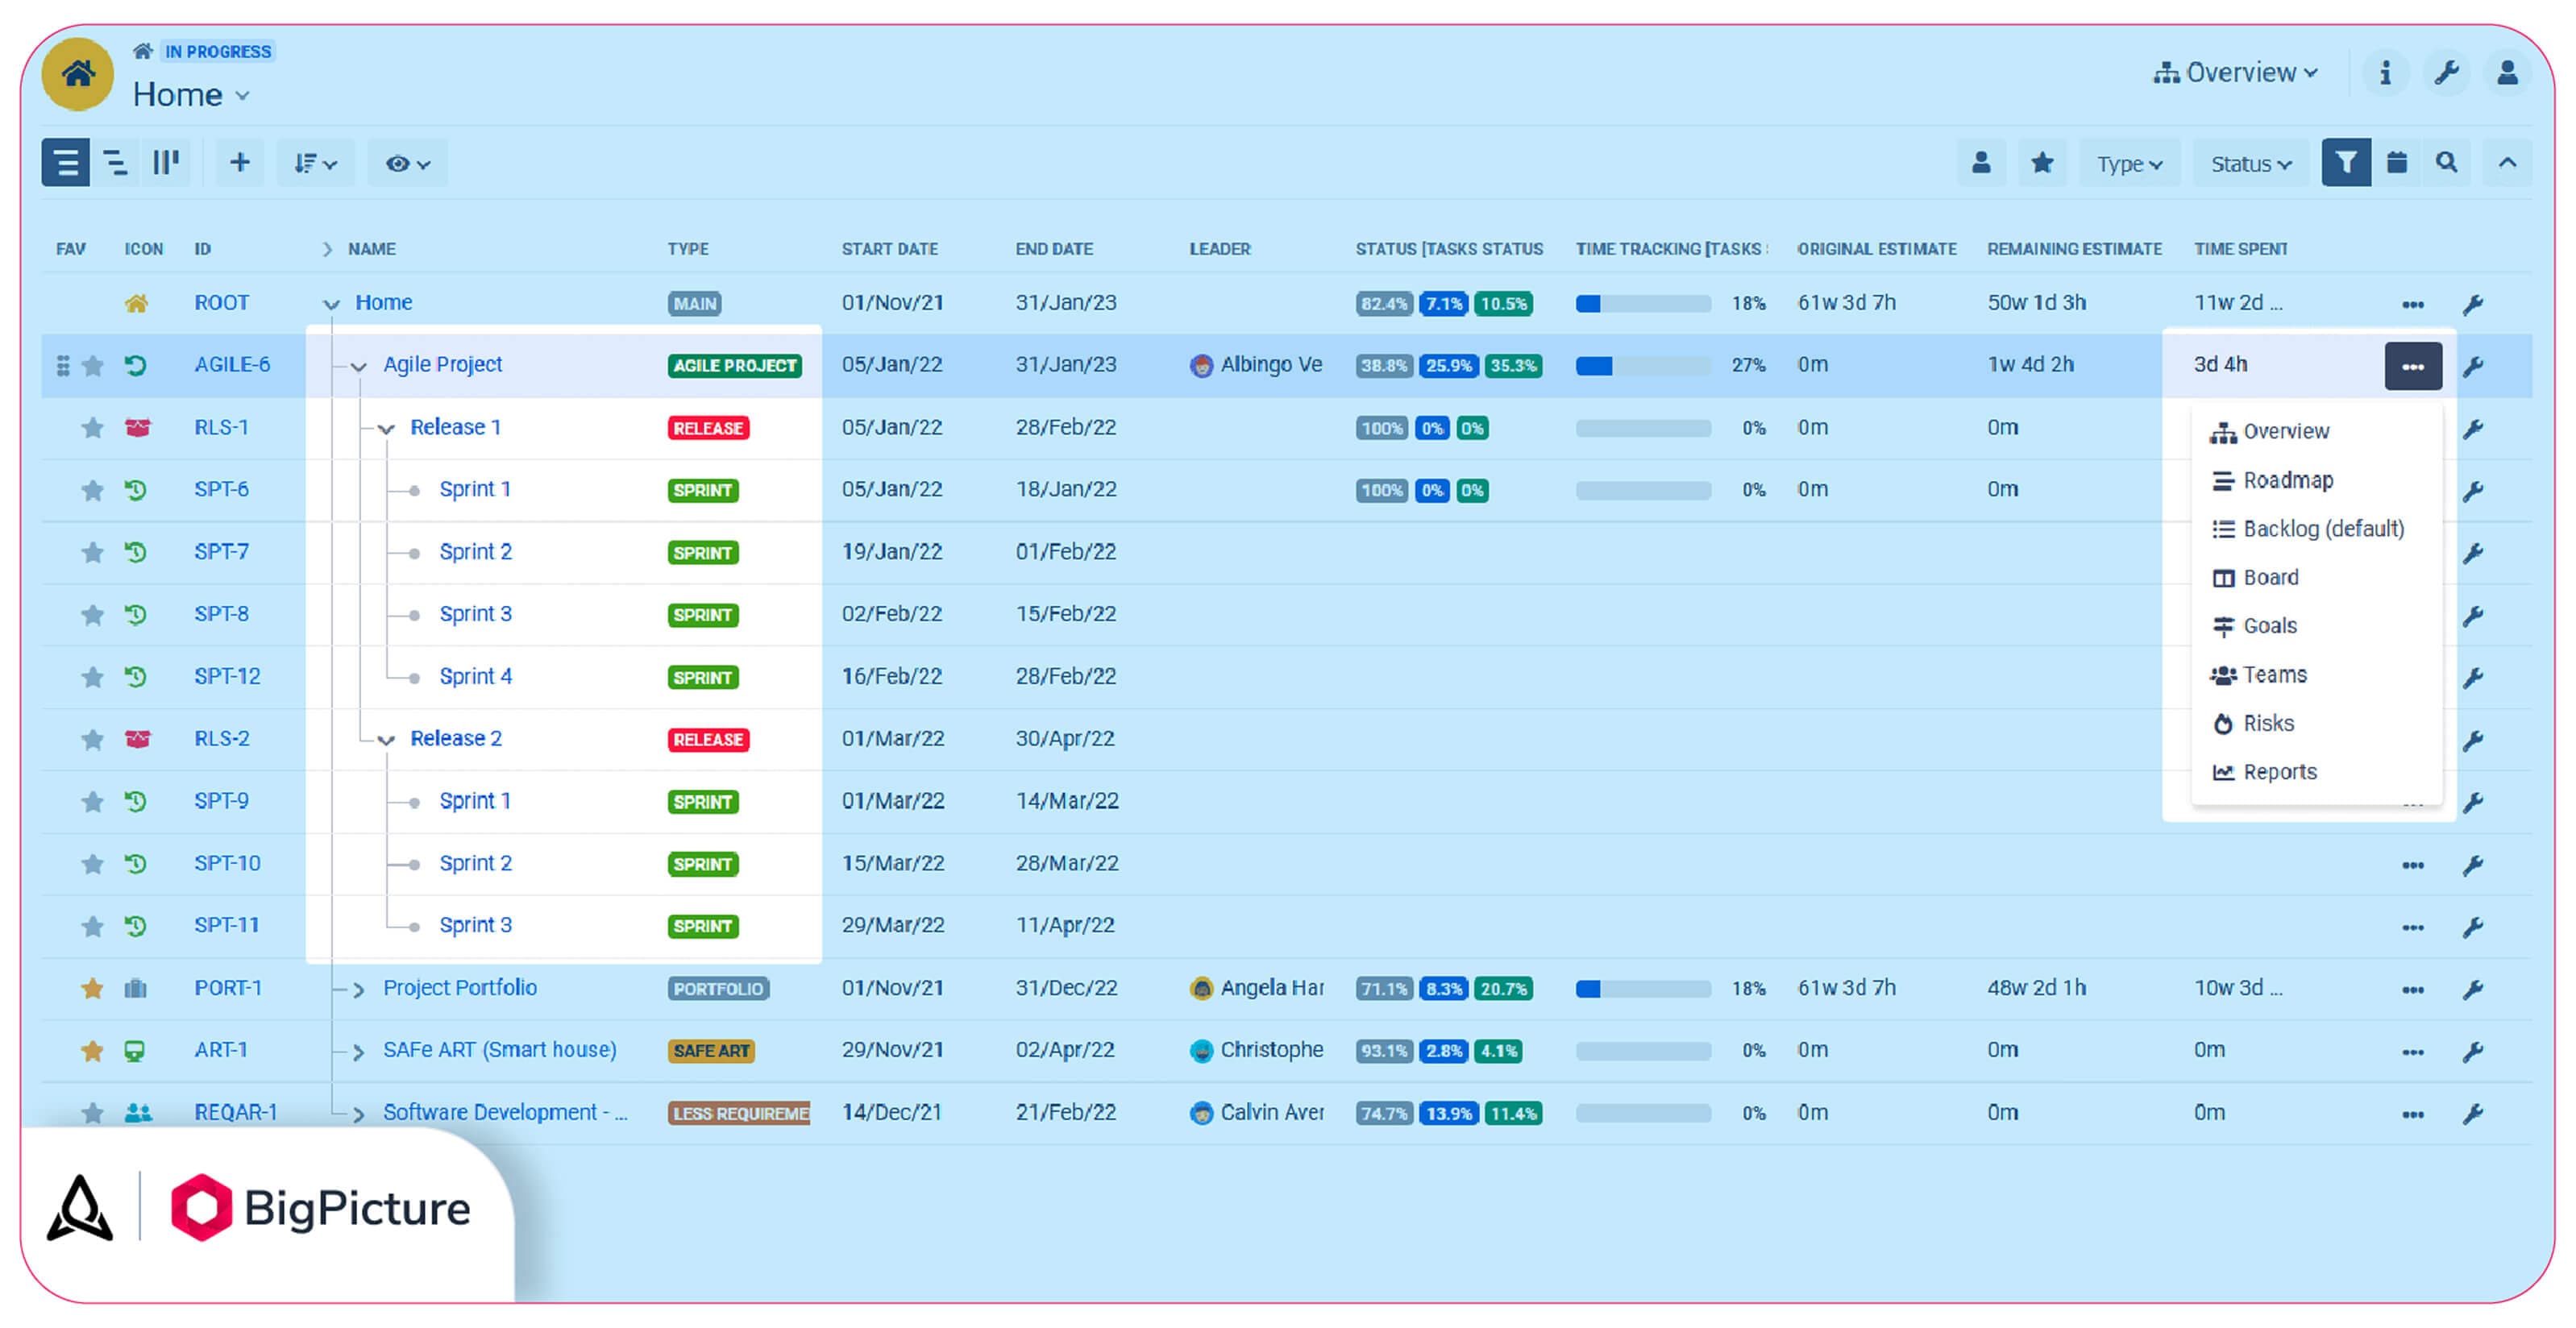Open the Type filter dropdown

[x=2130, y=163]
